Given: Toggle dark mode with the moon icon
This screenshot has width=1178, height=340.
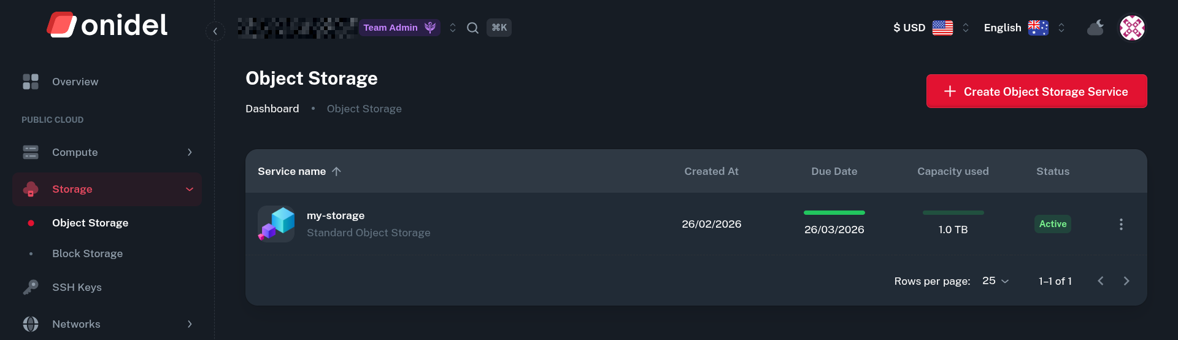Looking at the screenshot, I should pos(1095,28).
